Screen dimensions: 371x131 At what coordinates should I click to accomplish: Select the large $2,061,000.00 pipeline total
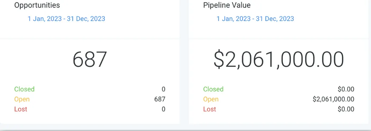point(279,59)
